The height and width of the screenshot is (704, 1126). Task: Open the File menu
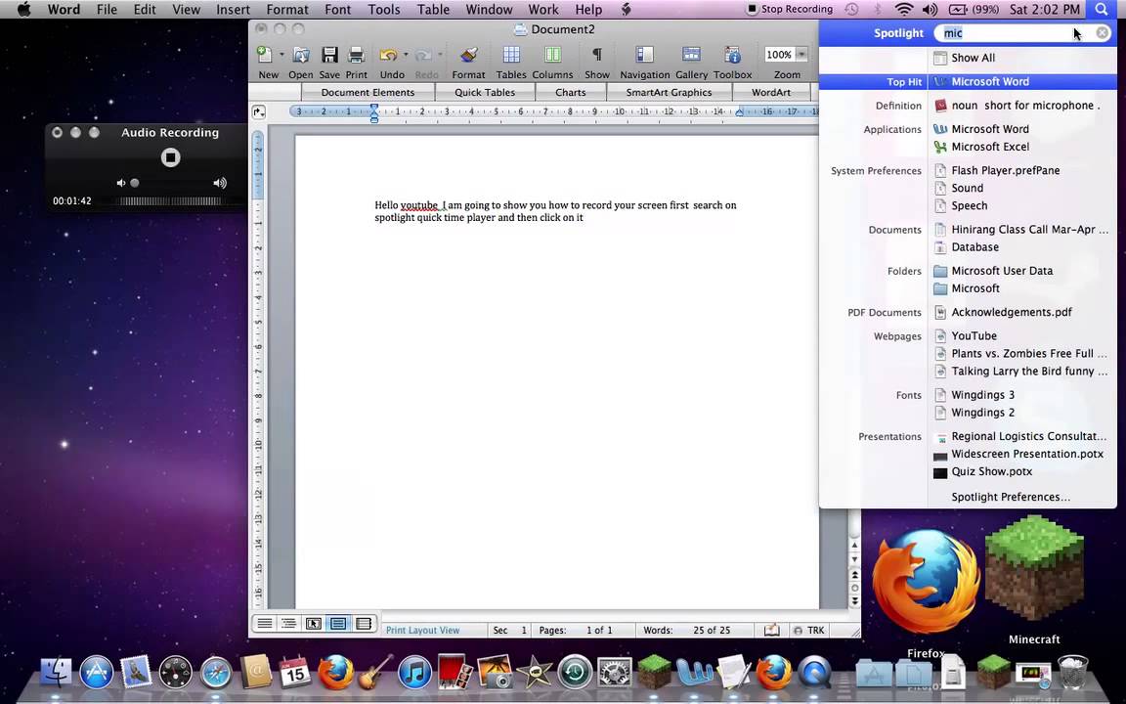click(x=107, y=10)
